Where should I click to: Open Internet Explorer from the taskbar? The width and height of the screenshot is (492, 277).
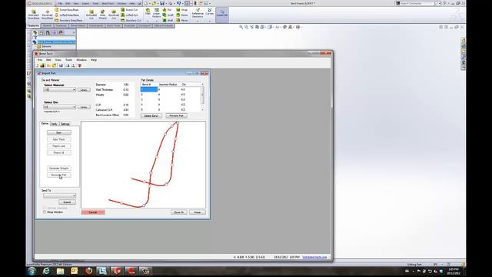point(46,271)
